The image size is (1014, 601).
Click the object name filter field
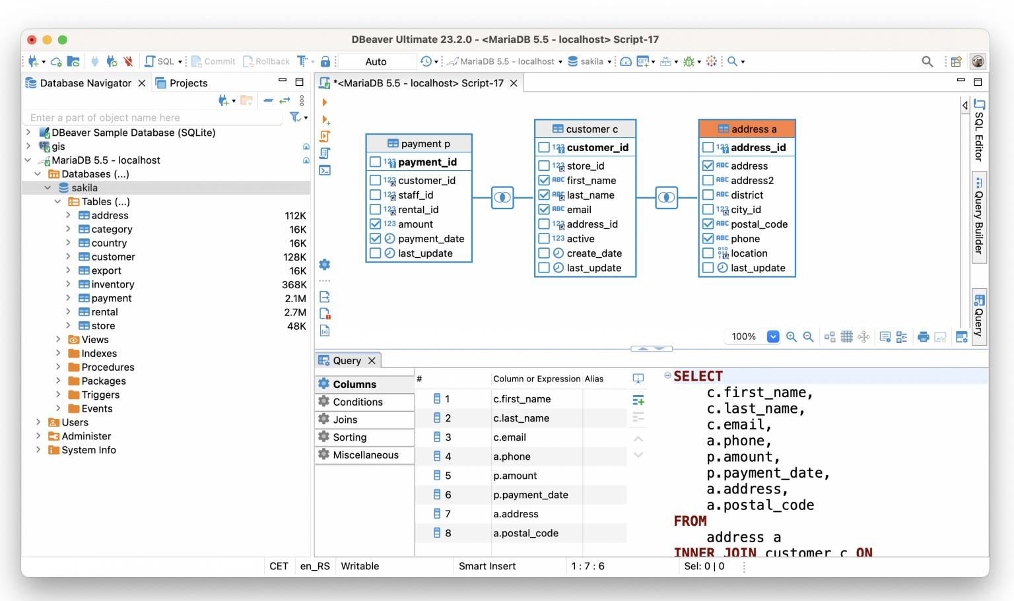pos(153,117)
